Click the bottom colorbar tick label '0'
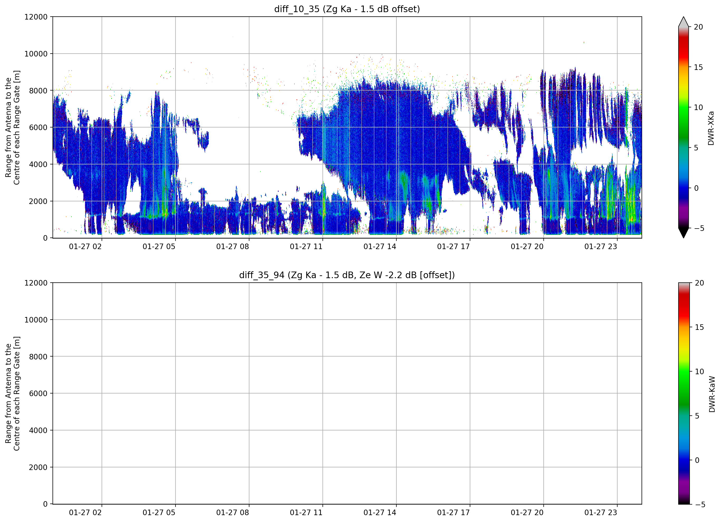This screenshot has width=721, height=522. click(x=698, y=460)
